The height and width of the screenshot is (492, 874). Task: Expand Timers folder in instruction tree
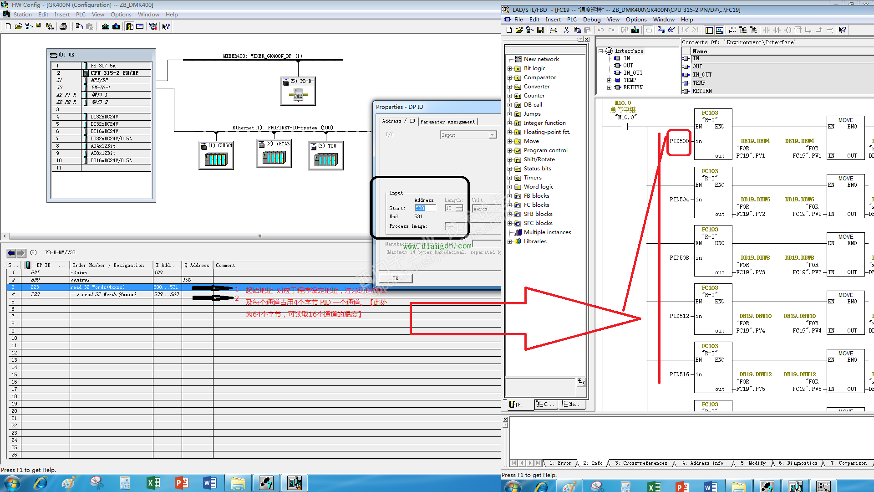tap(510, 178)
